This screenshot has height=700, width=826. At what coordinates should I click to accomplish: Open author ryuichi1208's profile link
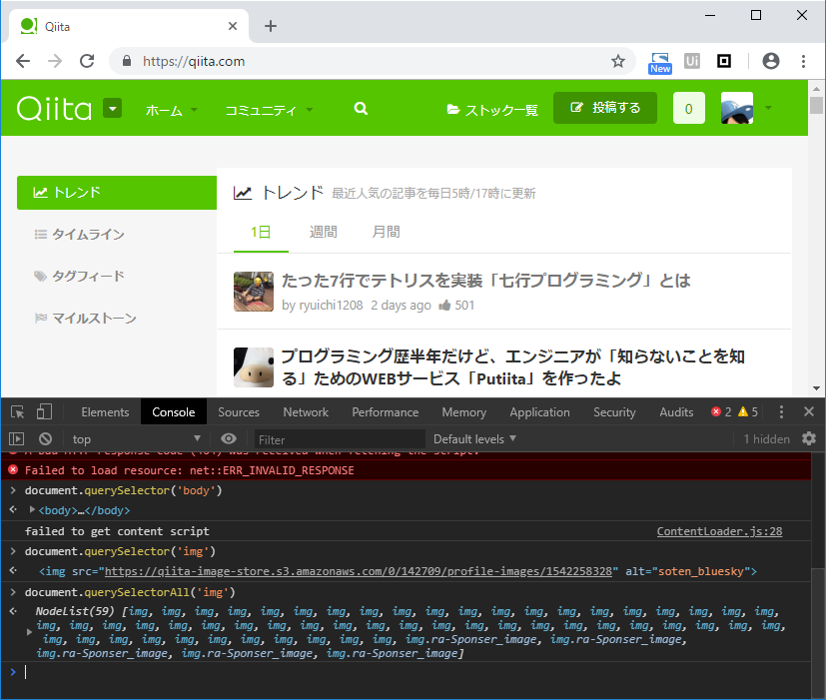click(331, 305)
